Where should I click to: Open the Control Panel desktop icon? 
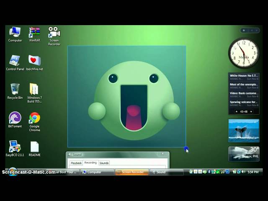15,63
